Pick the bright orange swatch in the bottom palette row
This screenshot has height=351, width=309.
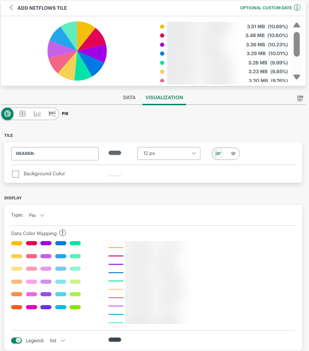(17, 307)
